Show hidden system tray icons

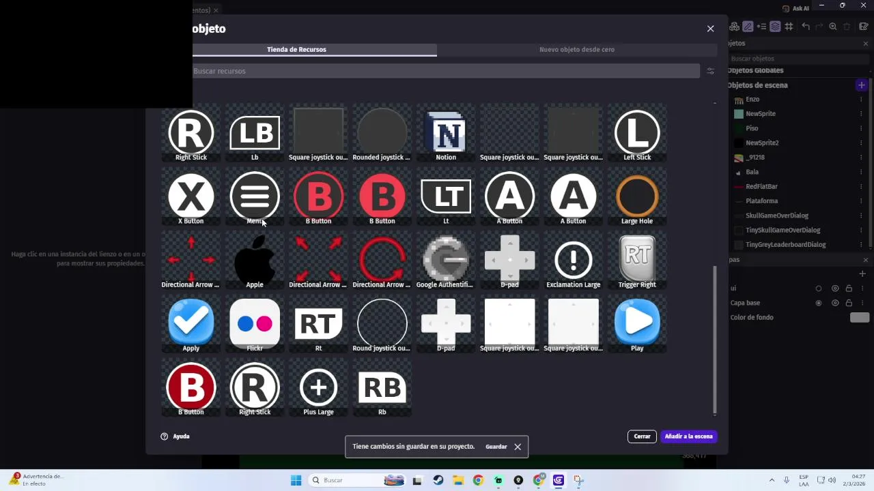pyautogui.click(x=772, y=480)
